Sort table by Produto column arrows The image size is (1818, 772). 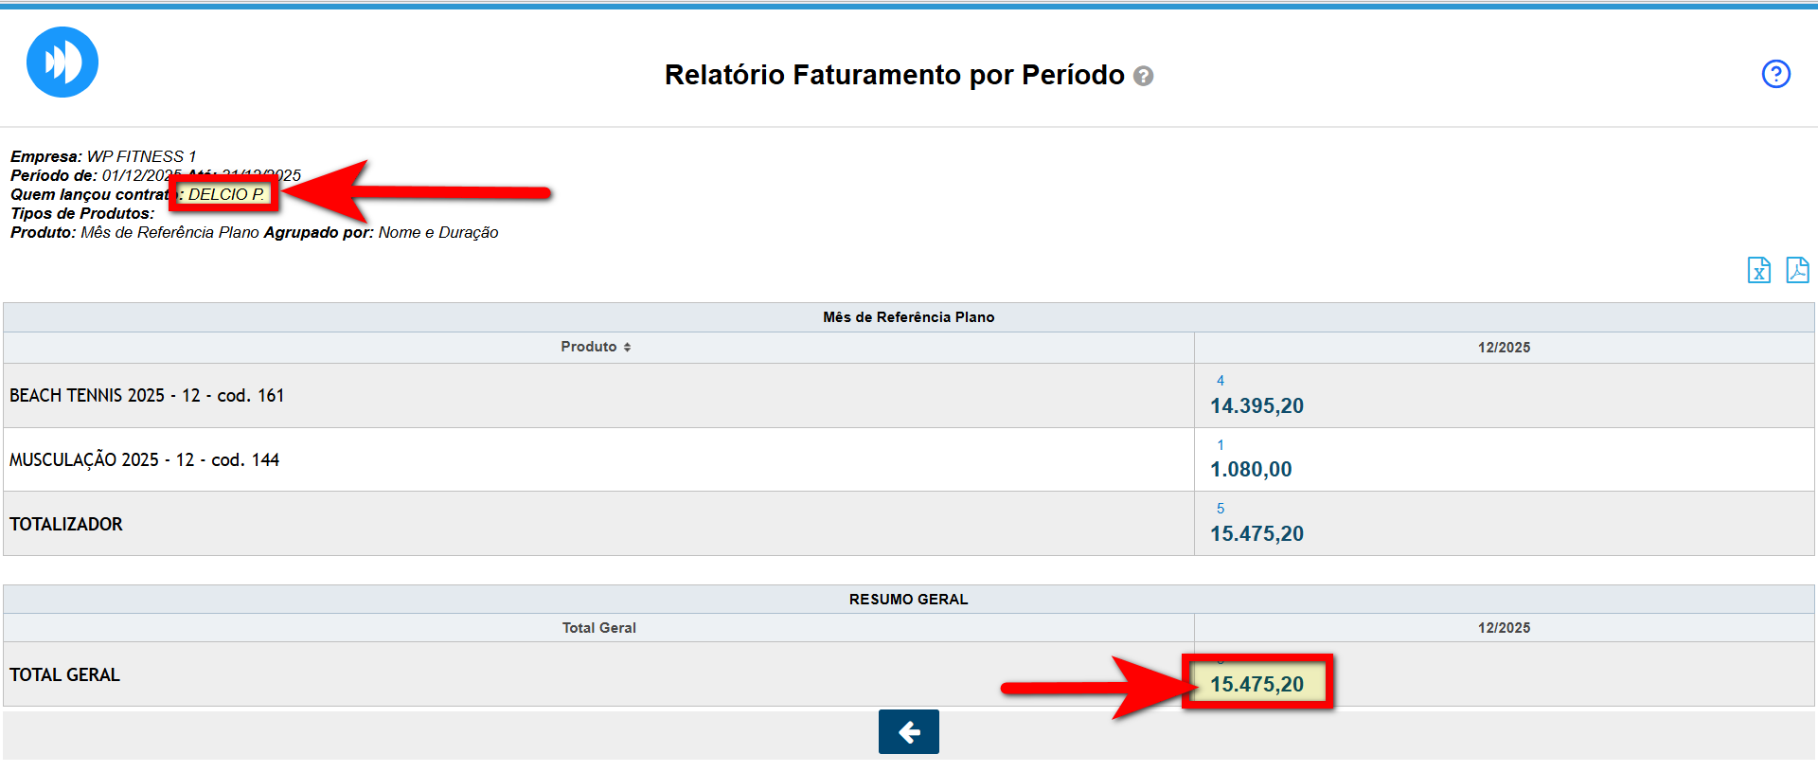pos(627,348)
